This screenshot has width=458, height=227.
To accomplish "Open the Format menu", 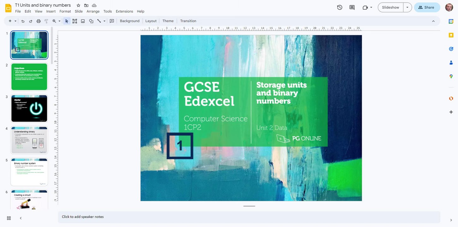I will [x=65, y=11].
